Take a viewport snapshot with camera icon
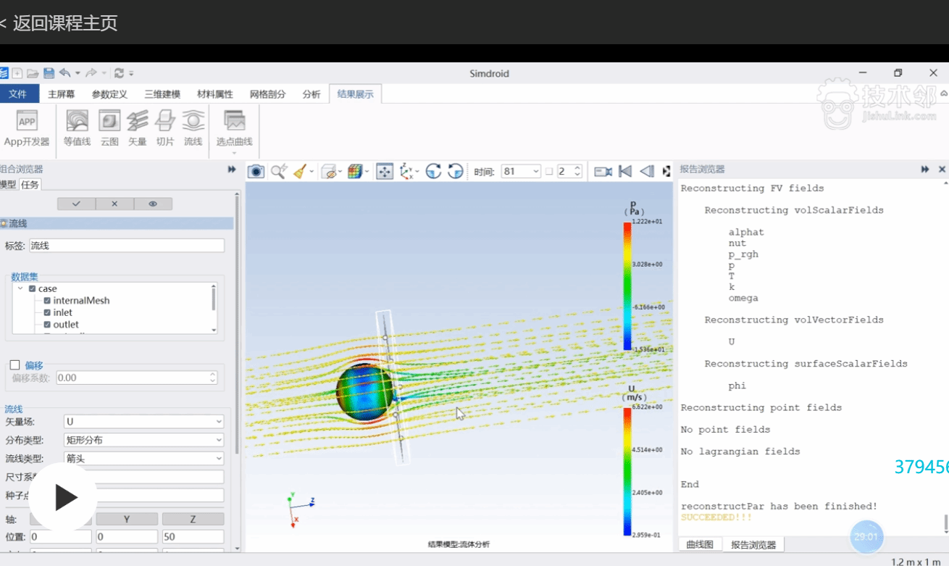The height and width of the screenshot is (566, 949). [x=256, y=171]
